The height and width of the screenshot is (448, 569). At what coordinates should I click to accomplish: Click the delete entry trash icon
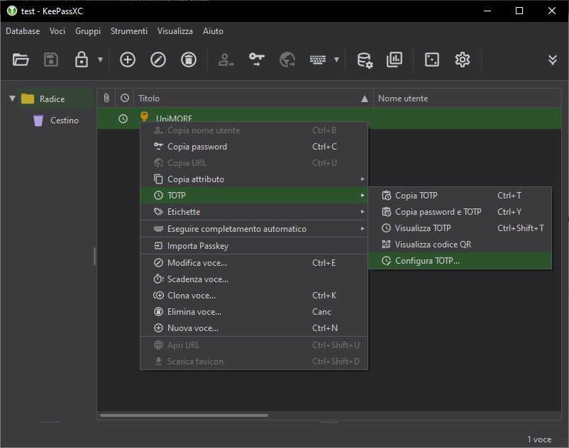pos(189,60)
